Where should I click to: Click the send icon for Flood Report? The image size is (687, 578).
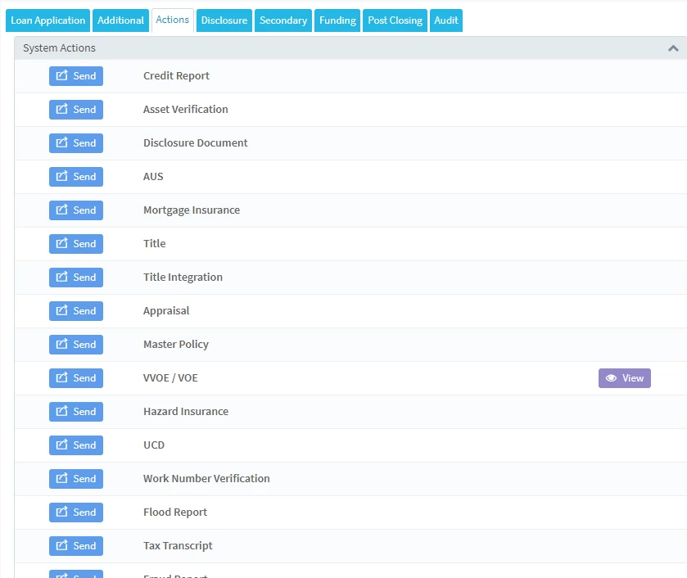pyautogui.click(x=62, y=512)
